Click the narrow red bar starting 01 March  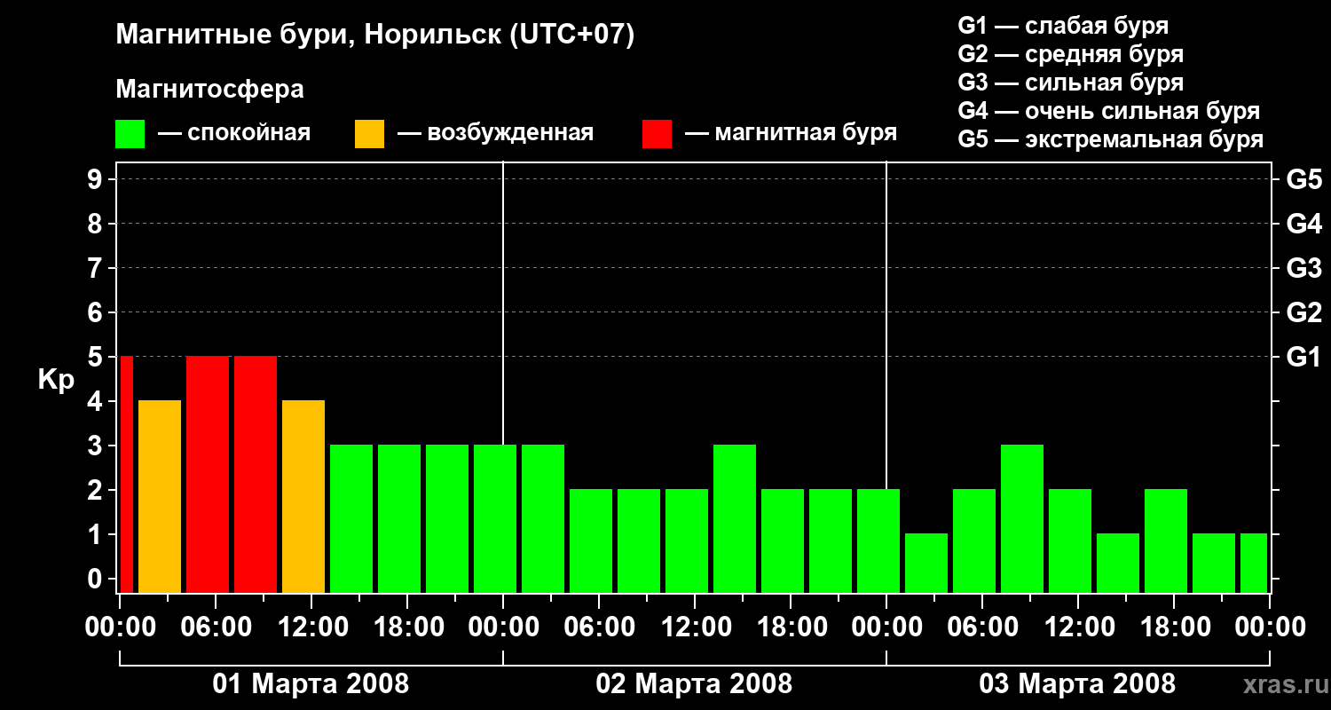[x=126, y=474]
